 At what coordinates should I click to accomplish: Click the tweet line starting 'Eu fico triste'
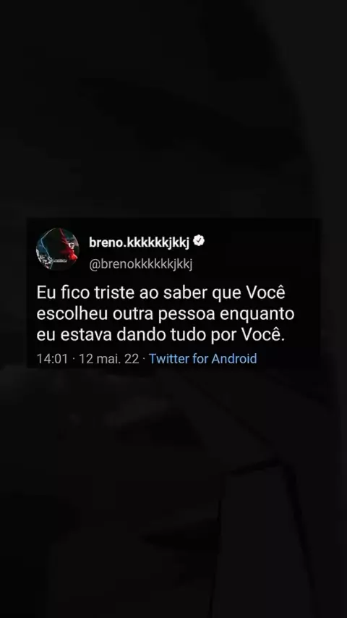pos(160,293)
